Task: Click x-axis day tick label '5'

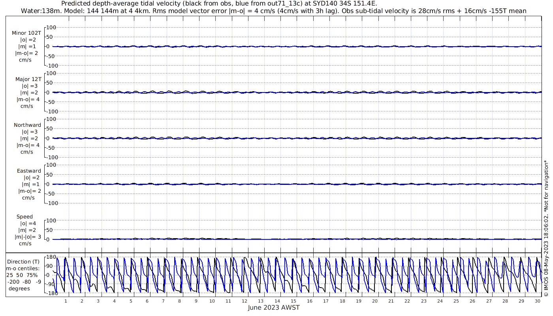Action: coord(131,301)
